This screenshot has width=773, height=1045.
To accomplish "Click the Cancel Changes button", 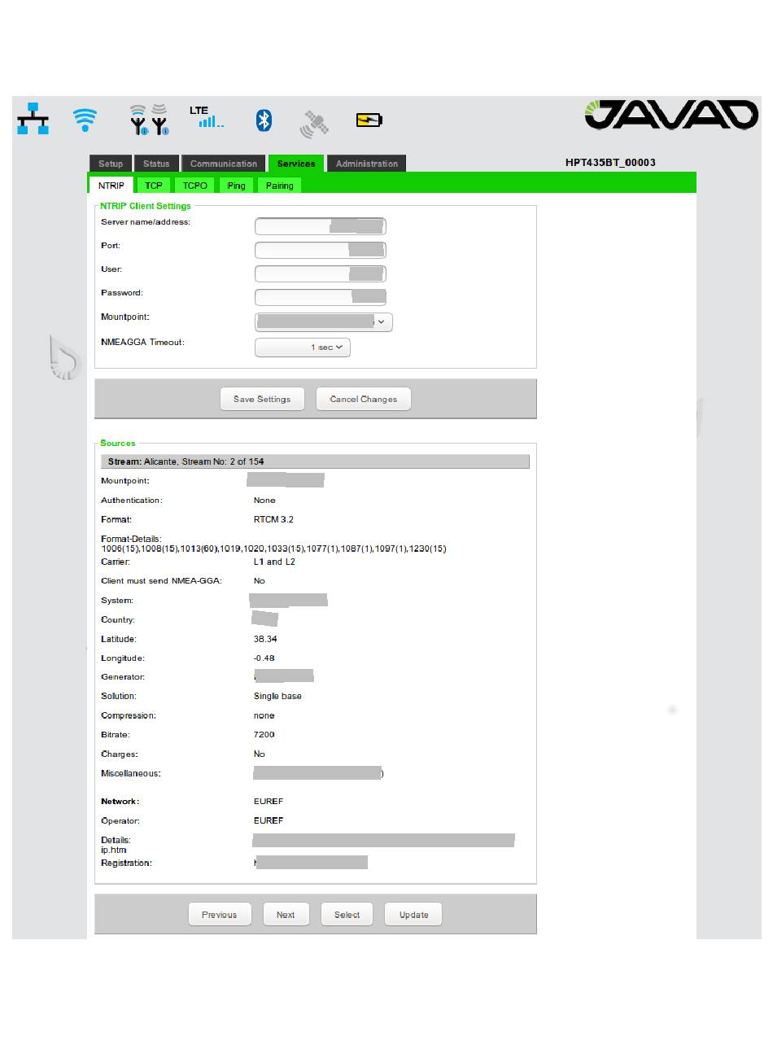I will [364, 399].
